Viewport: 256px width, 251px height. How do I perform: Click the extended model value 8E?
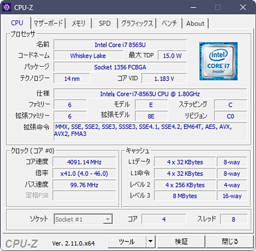click(x=151, y=116)
